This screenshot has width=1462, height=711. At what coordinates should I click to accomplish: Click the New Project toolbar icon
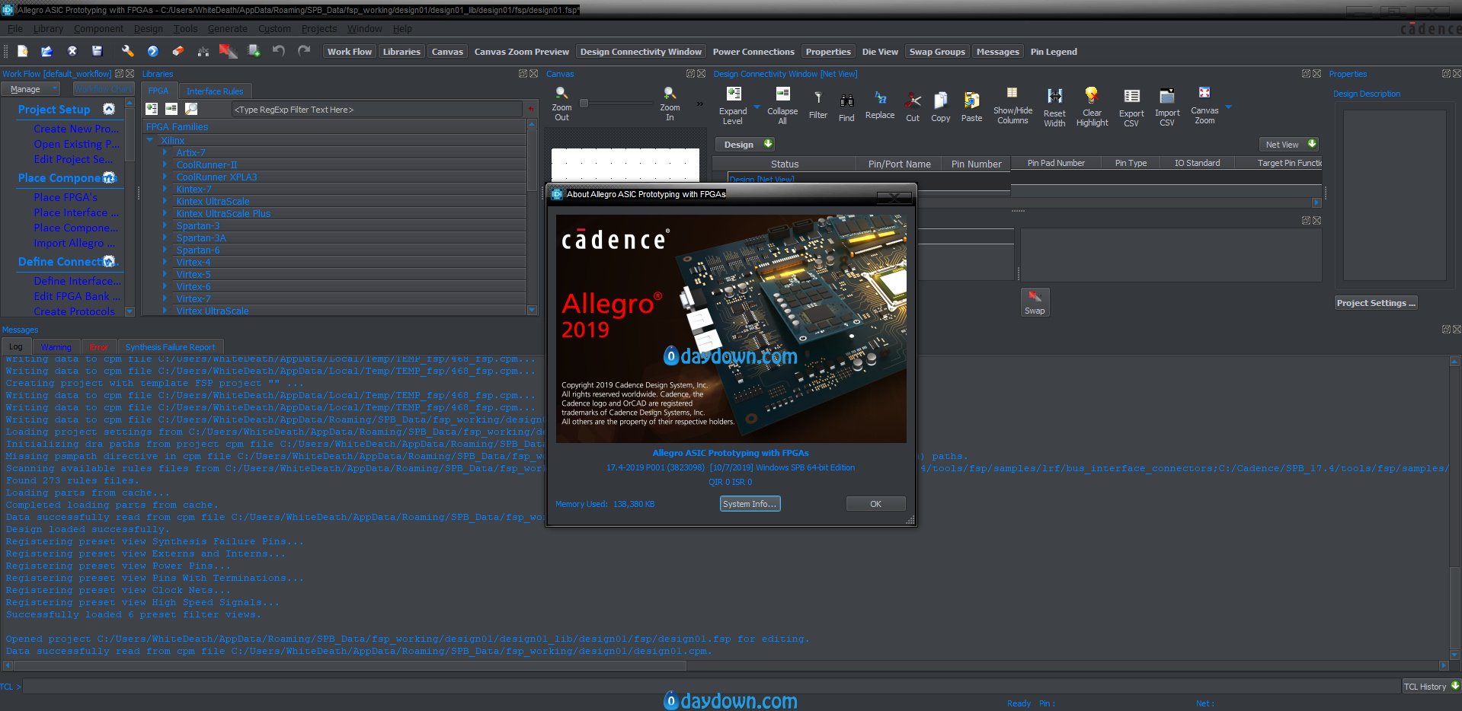pos(23,51)
